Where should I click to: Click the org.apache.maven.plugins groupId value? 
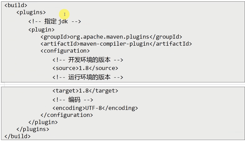click(x=110, y=37)
